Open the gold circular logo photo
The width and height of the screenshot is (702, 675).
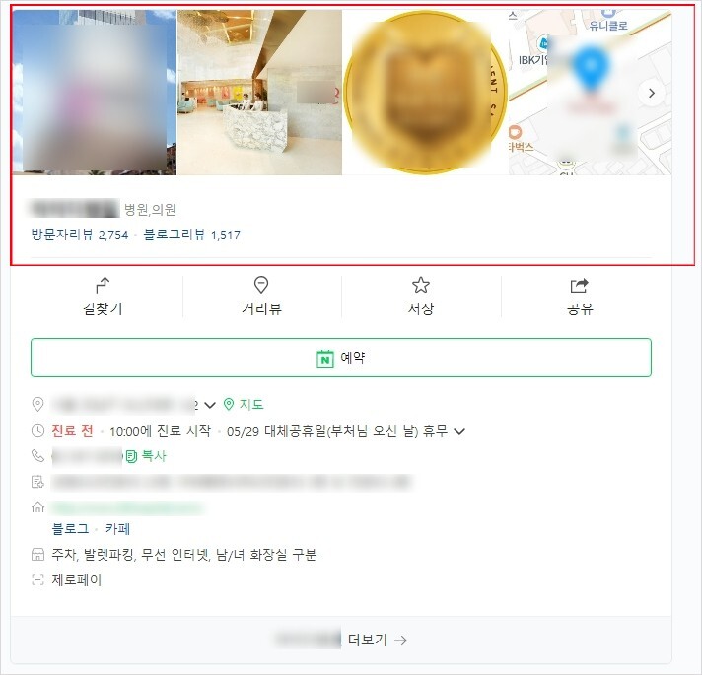(x=425, y=93)
